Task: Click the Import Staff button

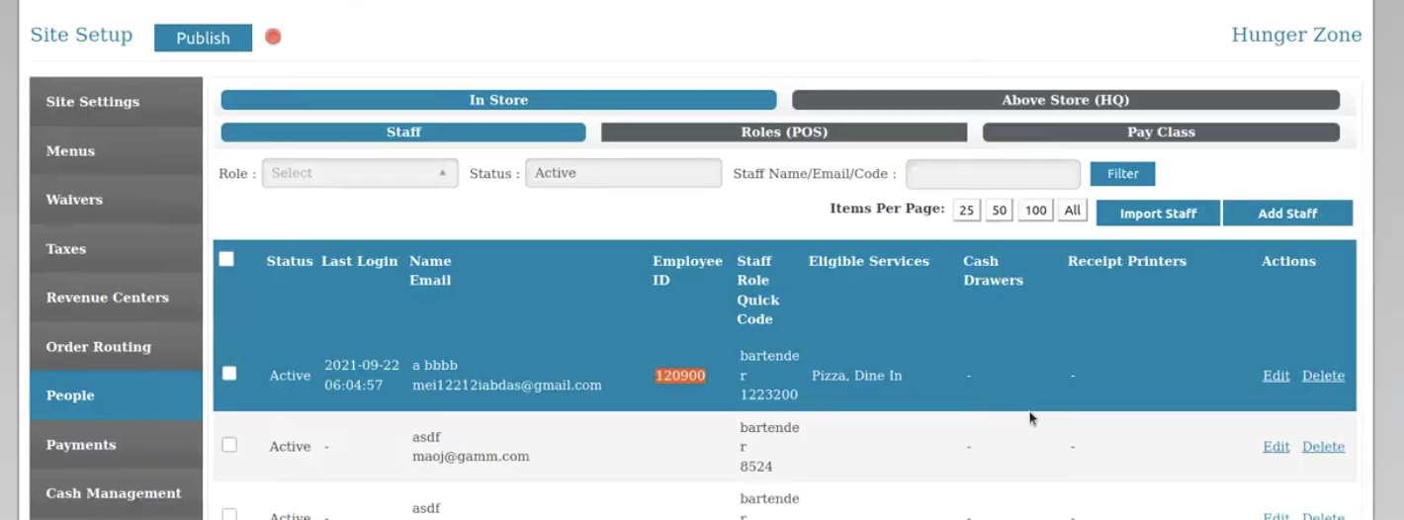Action: click(1158, 214)
